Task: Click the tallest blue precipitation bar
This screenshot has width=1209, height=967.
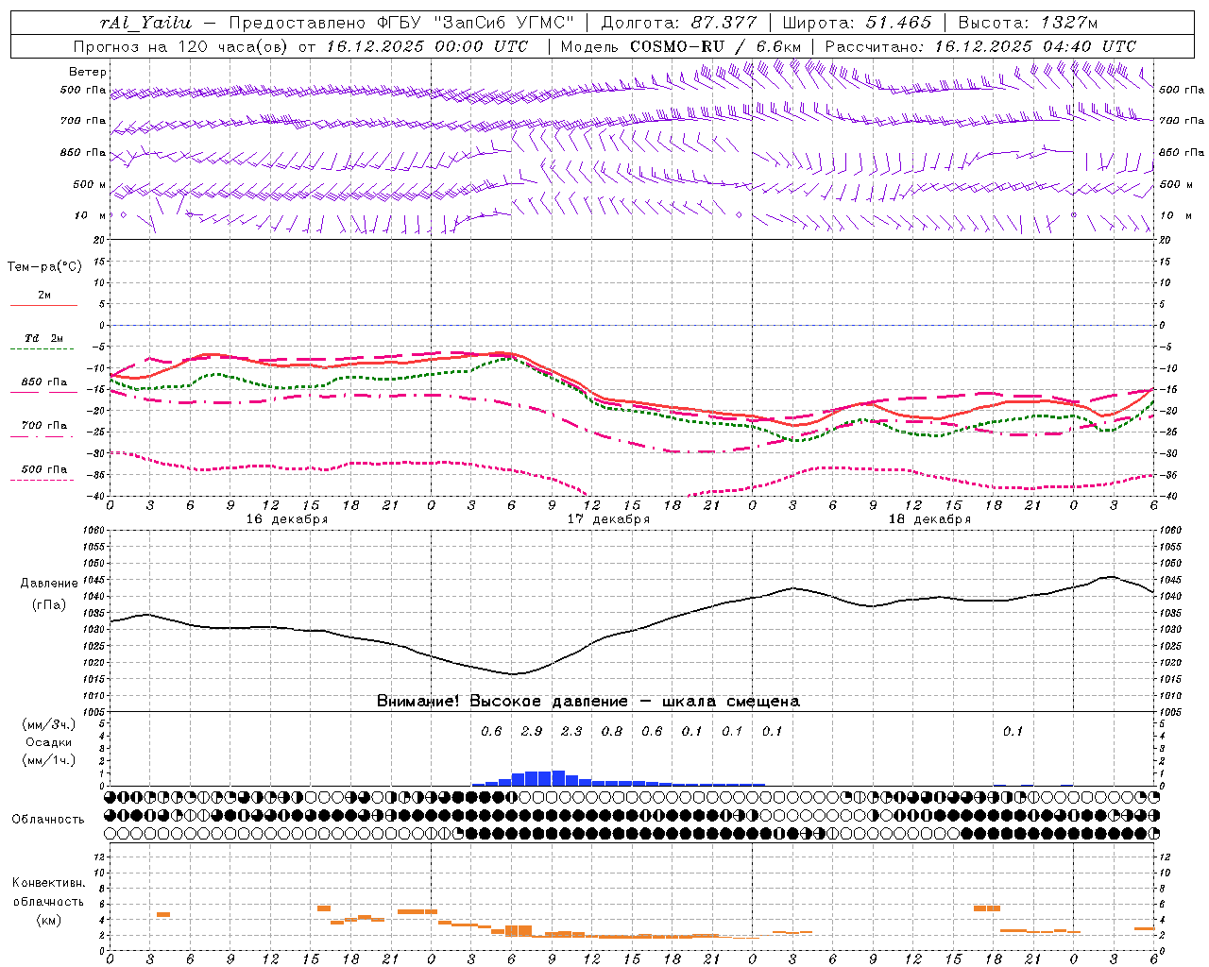Action: [558, 778]
